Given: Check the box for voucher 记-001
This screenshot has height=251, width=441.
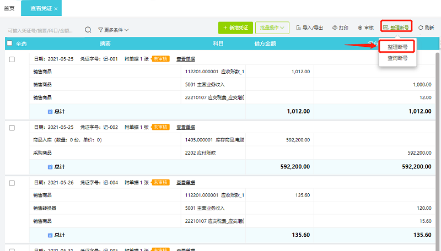Looking at the screenshot, I should point(12,59).
